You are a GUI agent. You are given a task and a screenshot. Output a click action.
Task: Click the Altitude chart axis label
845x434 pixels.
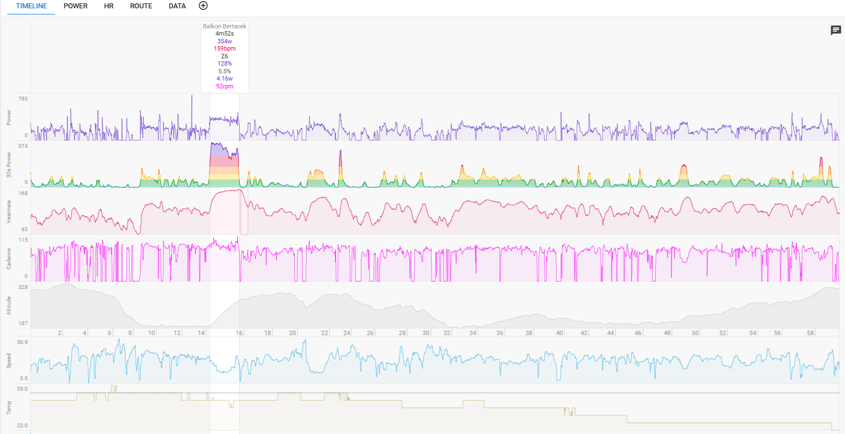click(8, 306)
